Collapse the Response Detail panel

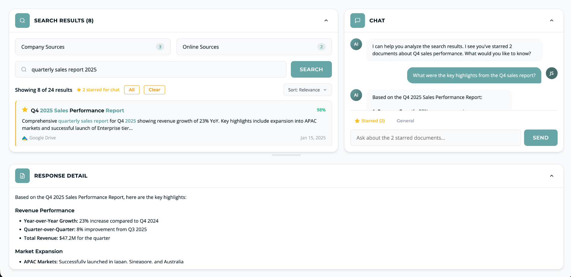click(x=552, y=176)
